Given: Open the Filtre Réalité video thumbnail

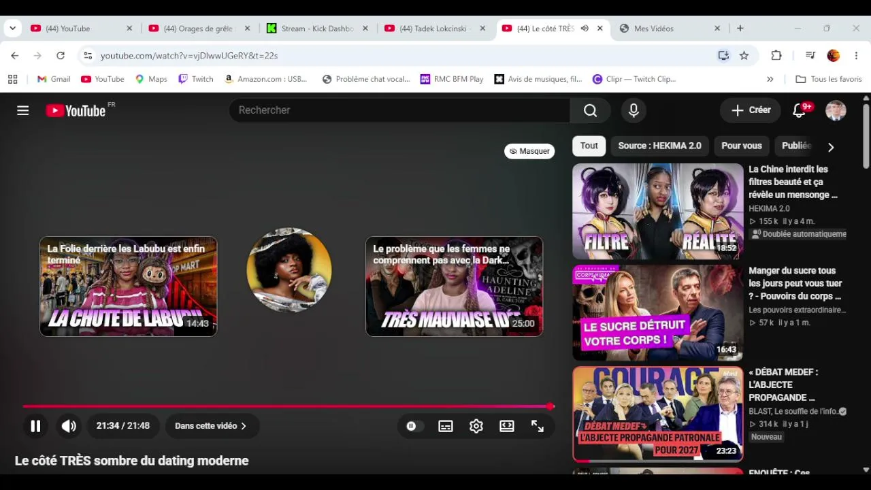Looking at the screenshot, I should pos(658,211).
